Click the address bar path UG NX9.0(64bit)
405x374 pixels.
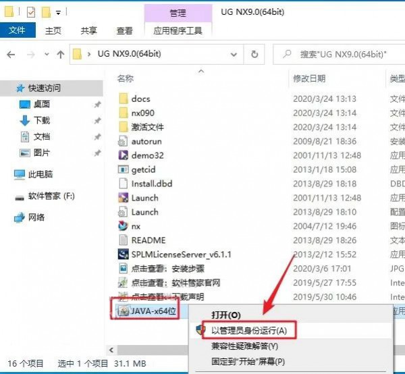point(129,54)
